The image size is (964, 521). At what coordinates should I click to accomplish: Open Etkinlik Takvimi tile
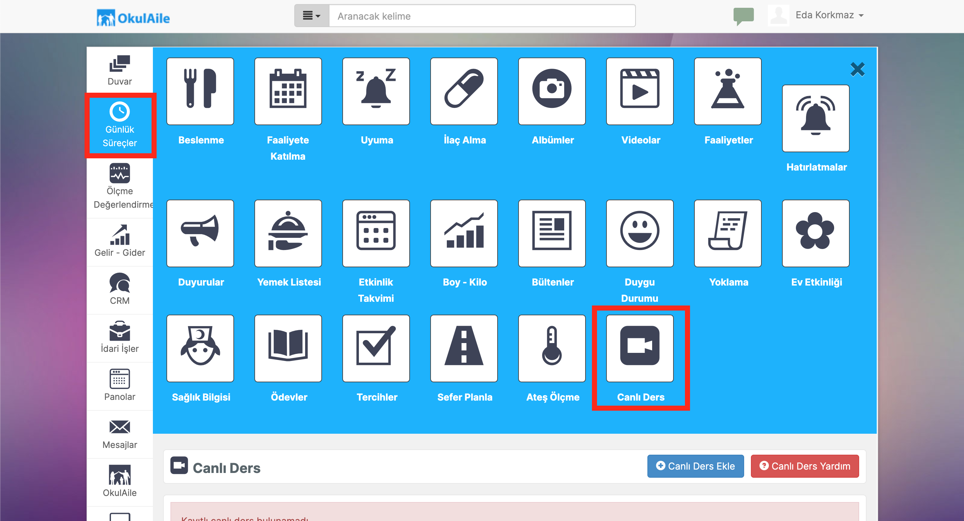[x=376, y=233]
